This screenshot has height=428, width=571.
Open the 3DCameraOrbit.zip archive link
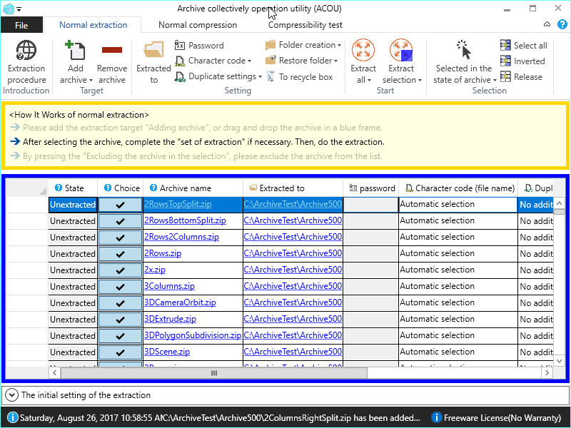click(180, 302)
